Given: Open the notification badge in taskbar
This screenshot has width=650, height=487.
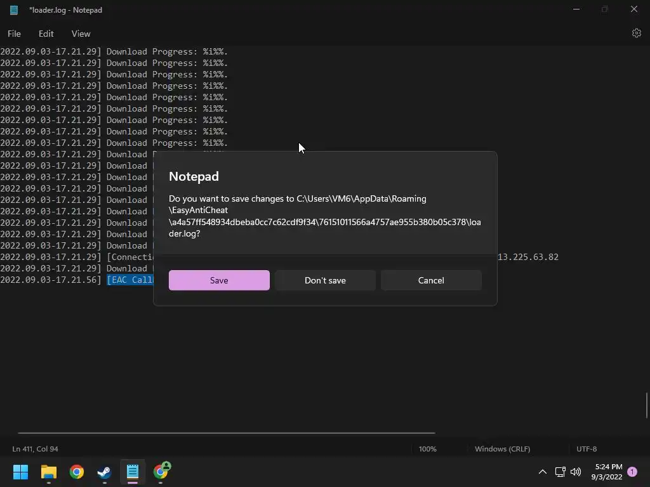Looking at the screenshot, I should [632, 472].
